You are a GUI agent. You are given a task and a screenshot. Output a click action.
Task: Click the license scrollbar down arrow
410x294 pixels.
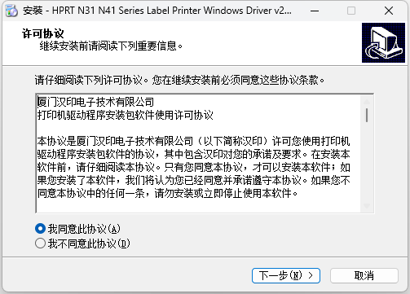pyautogui.click(x=367, y=206)
